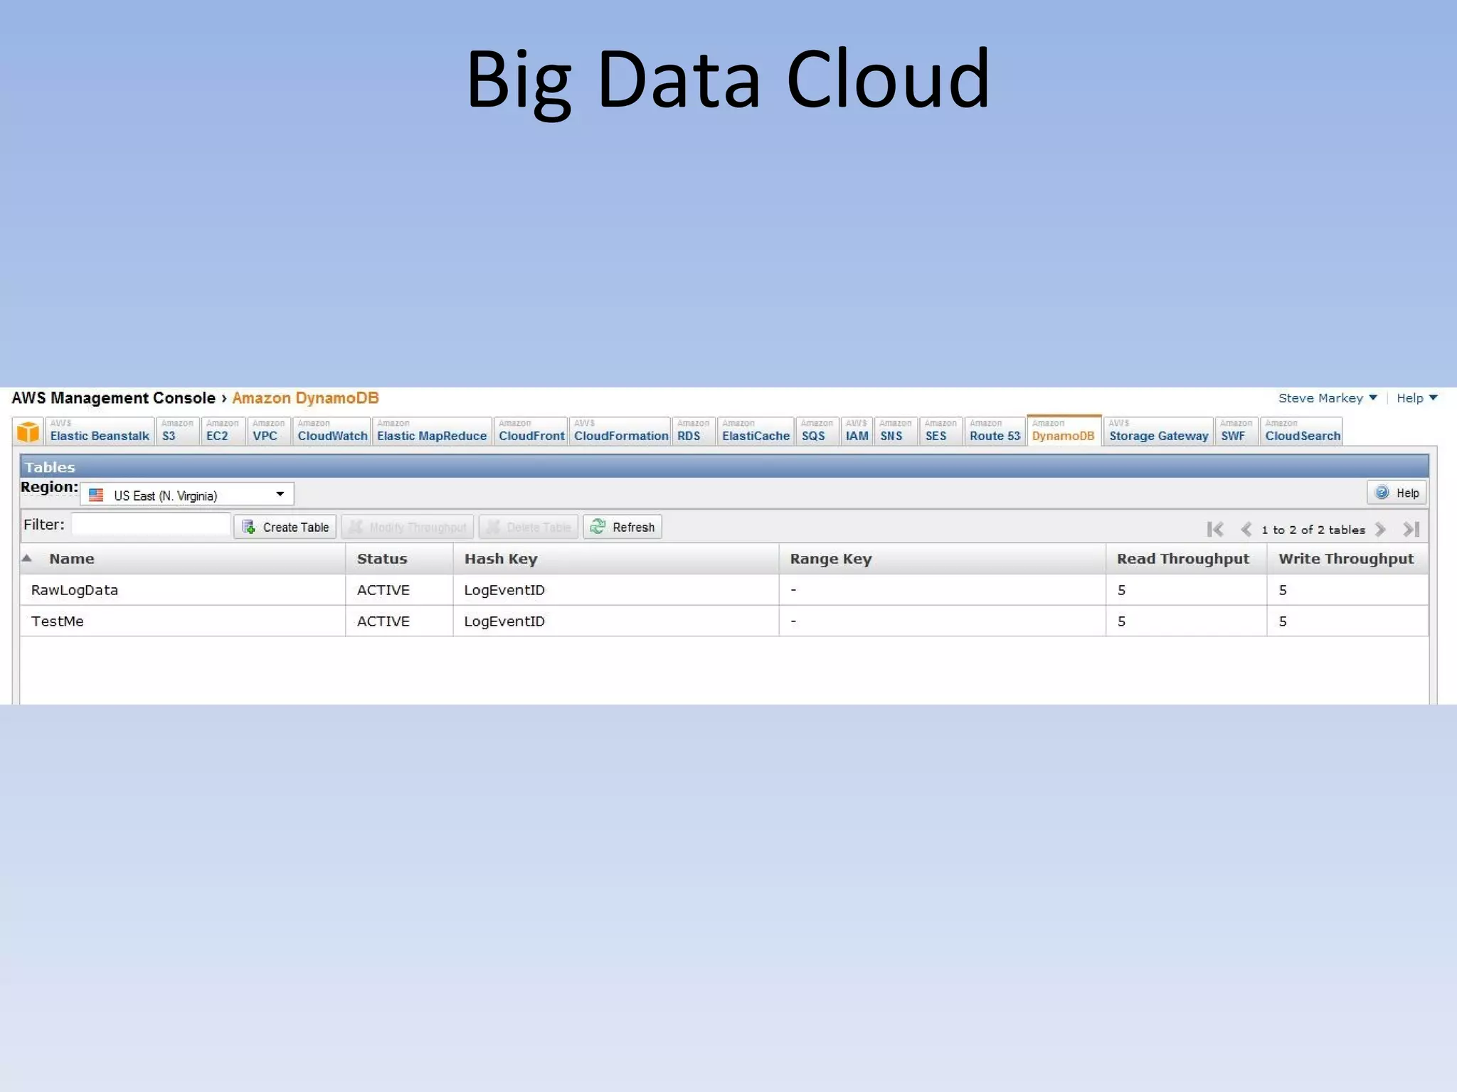The width and height of the screenshot is (1457, 1092).
Task: Switch to the SES tab
Action: pos(941,431)
